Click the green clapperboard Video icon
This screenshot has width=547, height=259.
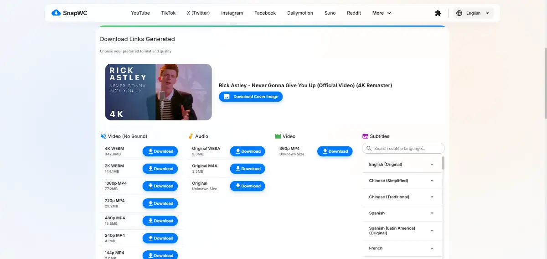pyautogui.click(x=278, y=136)
